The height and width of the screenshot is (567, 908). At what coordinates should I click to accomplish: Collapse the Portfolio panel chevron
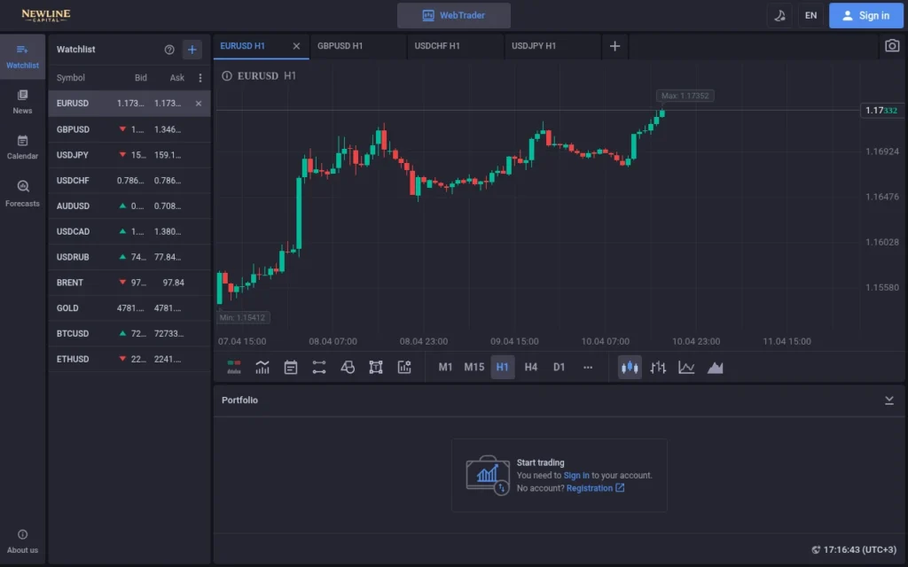point(889,400)
